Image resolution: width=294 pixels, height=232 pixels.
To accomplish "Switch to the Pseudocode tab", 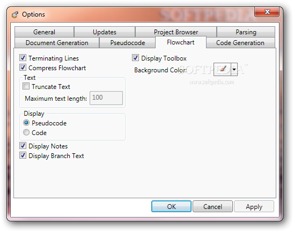I will click(128, 43).
